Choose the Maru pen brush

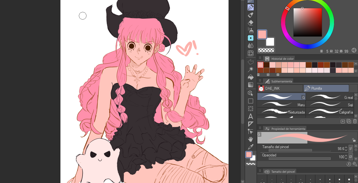(281, 105)
